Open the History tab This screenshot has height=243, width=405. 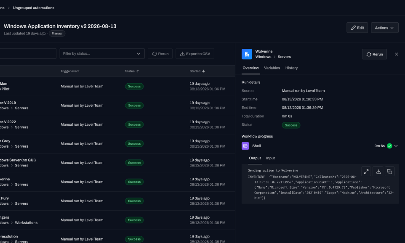point(291,68)
